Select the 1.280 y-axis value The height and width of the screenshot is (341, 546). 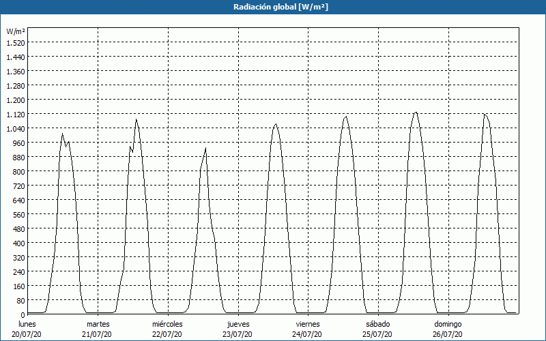coord(16,86)
